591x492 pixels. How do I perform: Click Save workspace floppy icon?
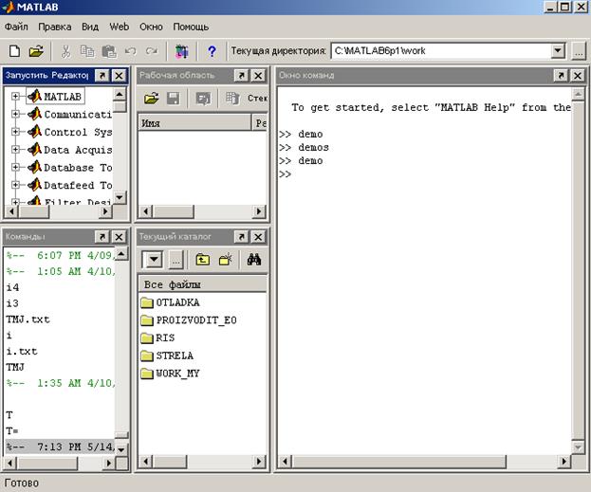[x=174, y=99]
